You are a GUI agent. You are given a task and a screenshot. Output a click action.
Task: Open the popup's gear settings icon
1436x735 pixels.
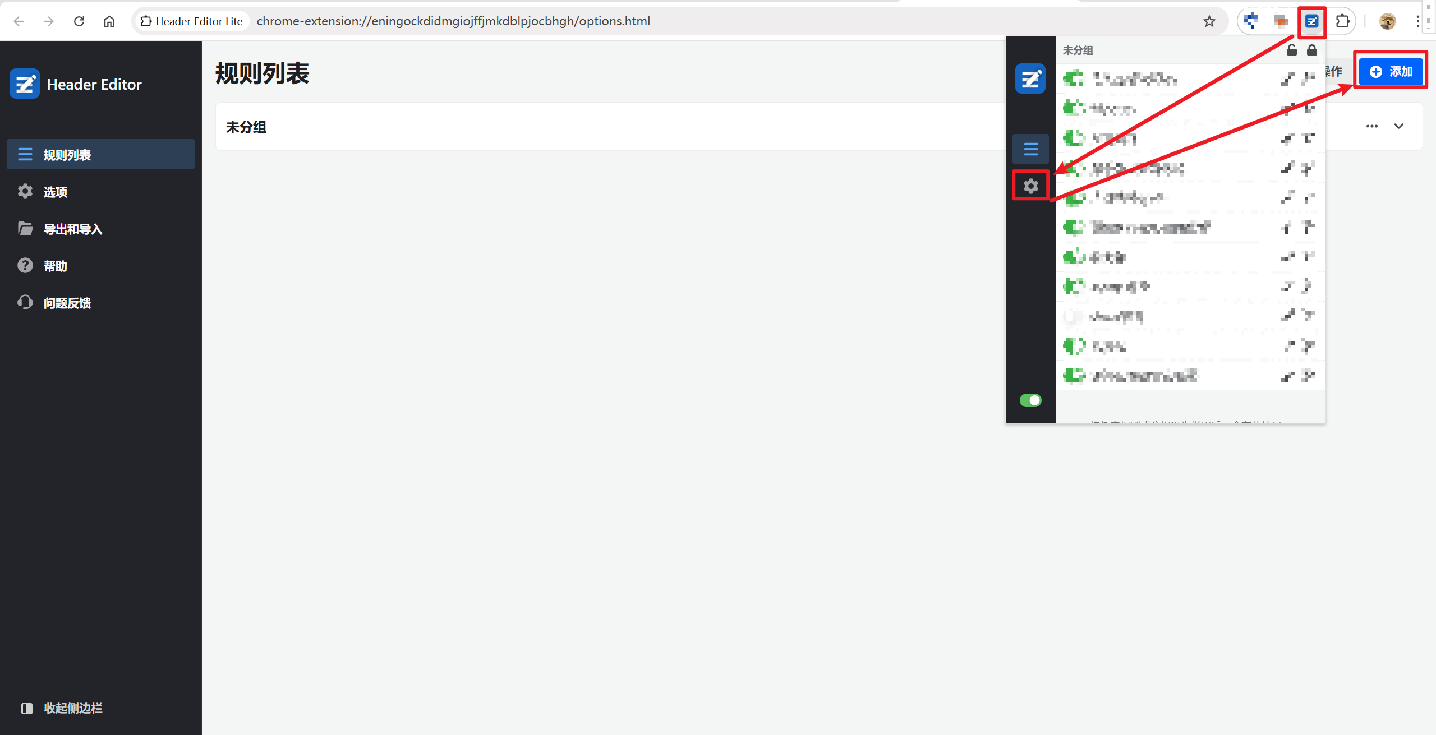click(1030, 186)
